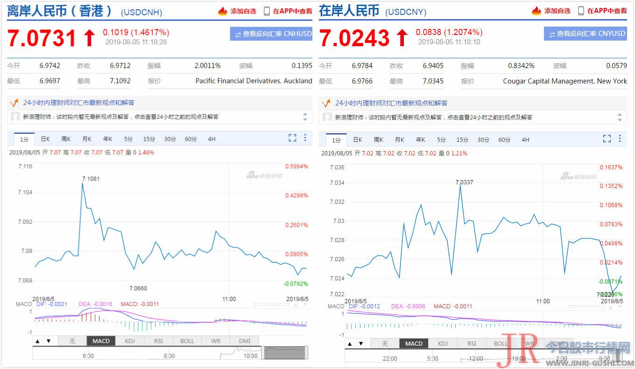
Task: Open more options menu on USDCNH chart
Action: coord(305,138)
